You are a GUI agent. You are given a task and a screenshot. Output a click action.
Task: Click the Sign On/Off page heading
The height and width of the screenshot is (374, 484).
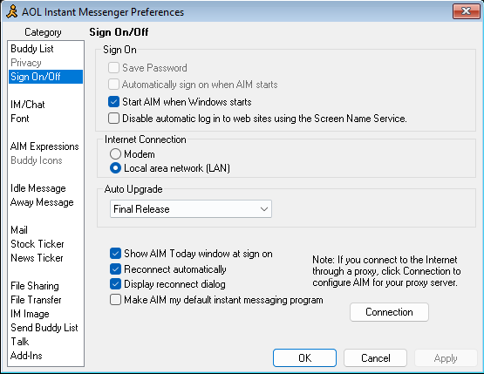[x=119, y=31]
